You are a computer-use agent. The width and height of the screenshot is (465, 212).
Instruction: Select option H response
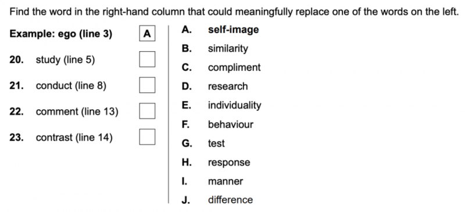[x=216, y=163]
